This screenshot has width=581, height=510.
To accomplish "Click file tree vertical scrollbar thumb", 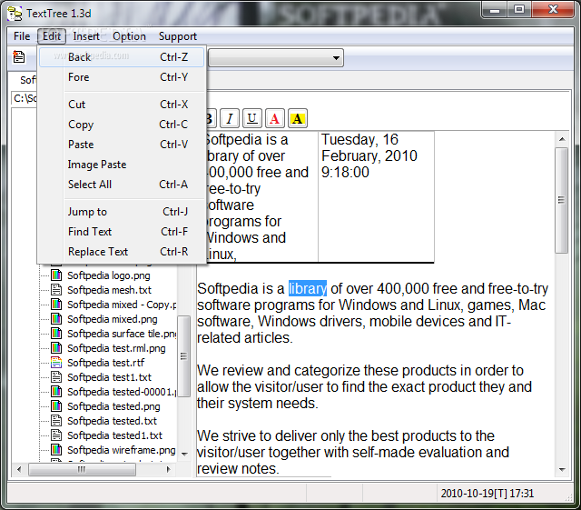I will (183, 356).
